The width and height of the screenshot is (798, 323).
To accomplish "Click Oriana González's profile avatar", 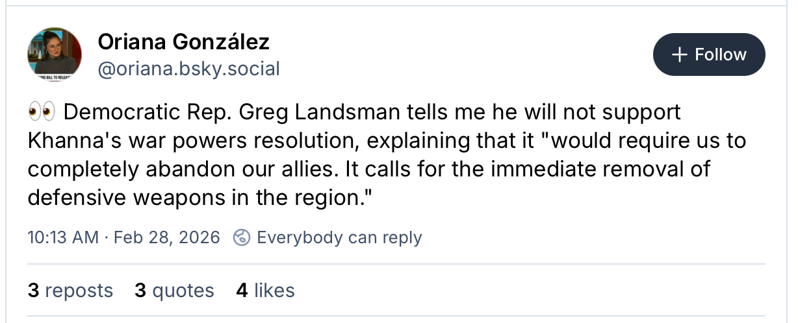I will point(55,55).
